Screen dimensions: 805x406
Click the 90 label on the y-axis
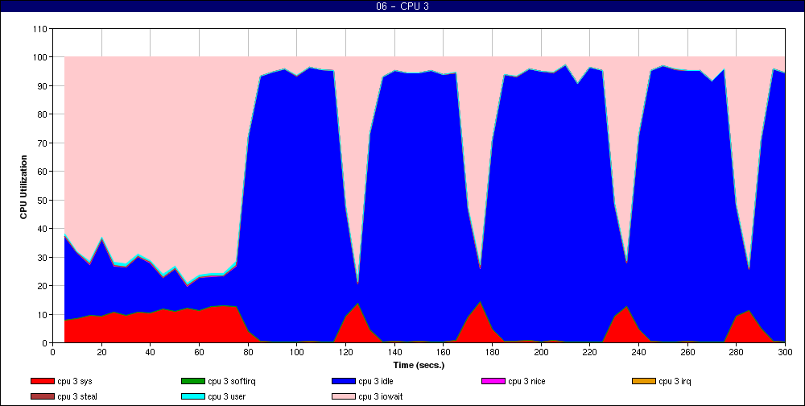click(43, 86)
